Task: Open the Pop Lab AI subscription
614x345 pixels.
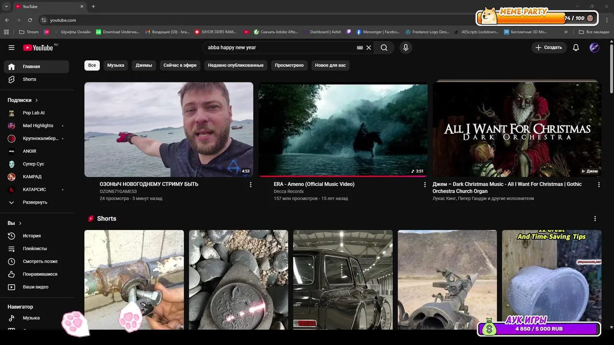Action: click(x=36, y=113)
